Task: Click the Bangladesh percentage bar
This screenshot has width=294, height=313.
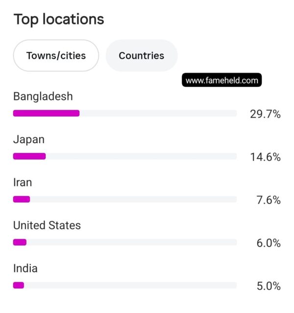Action: 125,113
